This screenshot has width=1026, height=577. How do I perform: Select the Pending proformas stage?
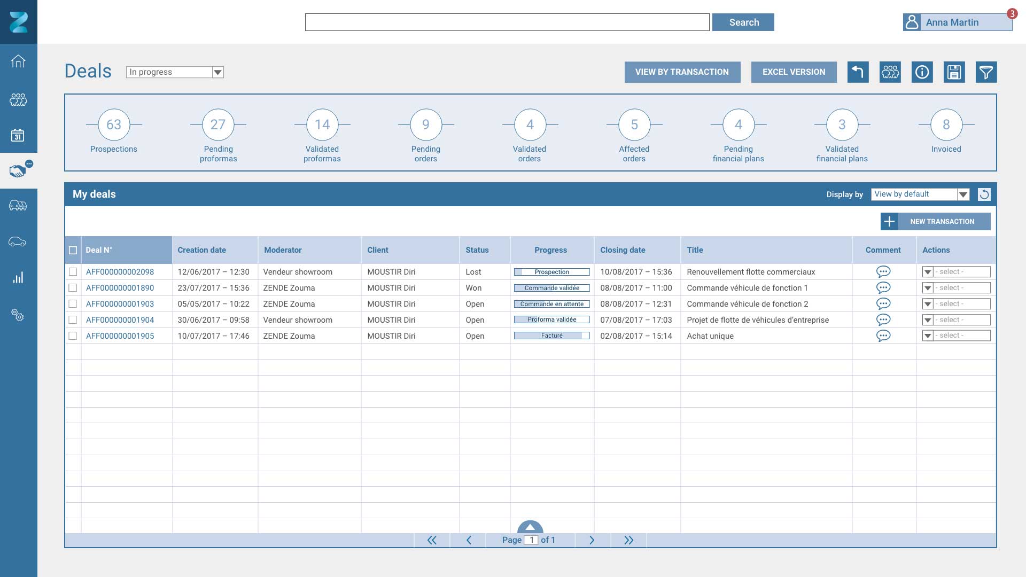(x=218, y=124)
